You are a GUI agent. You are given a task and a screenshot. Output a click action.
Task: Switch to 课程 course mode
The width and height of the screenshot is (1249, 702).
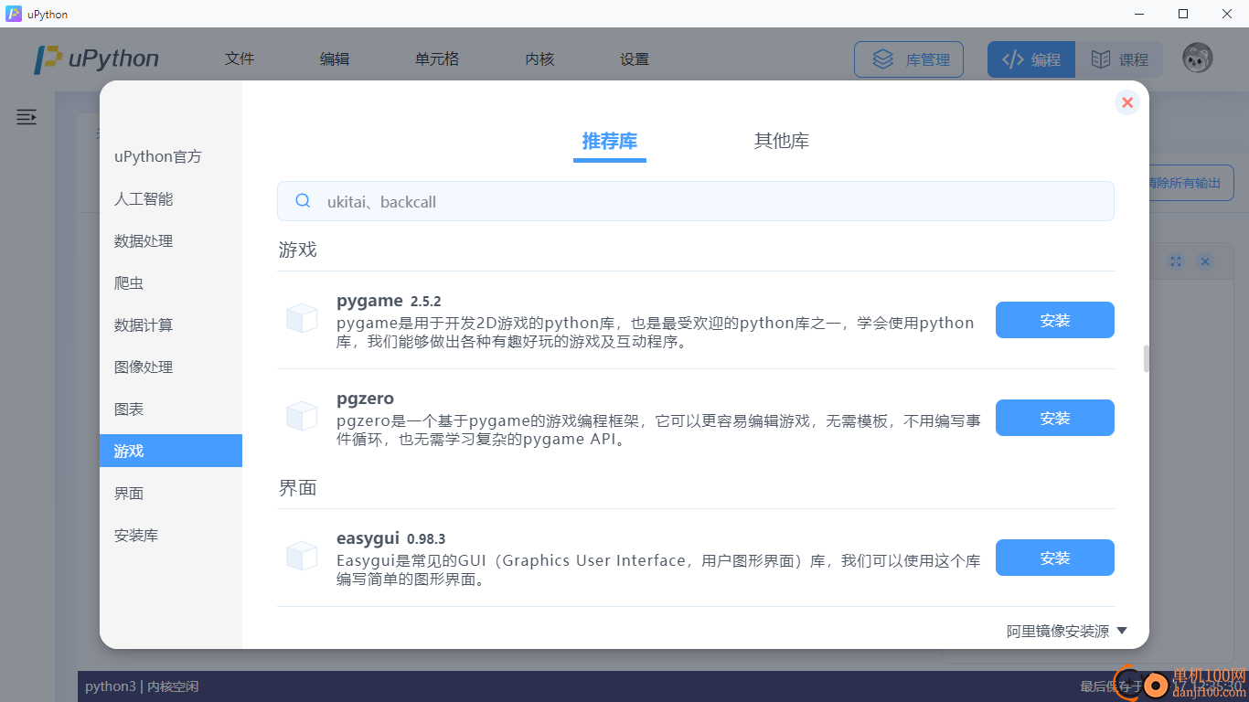click(1119, 59)
